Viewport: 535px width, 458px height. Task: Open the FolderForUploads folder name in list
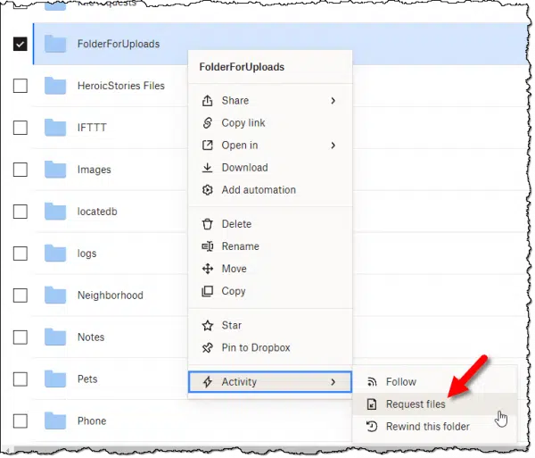(119, 44)
